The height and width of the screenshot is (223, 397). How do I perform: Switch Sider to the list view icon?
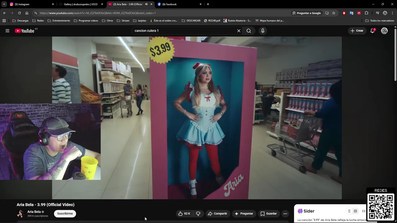tap(349, 211)
